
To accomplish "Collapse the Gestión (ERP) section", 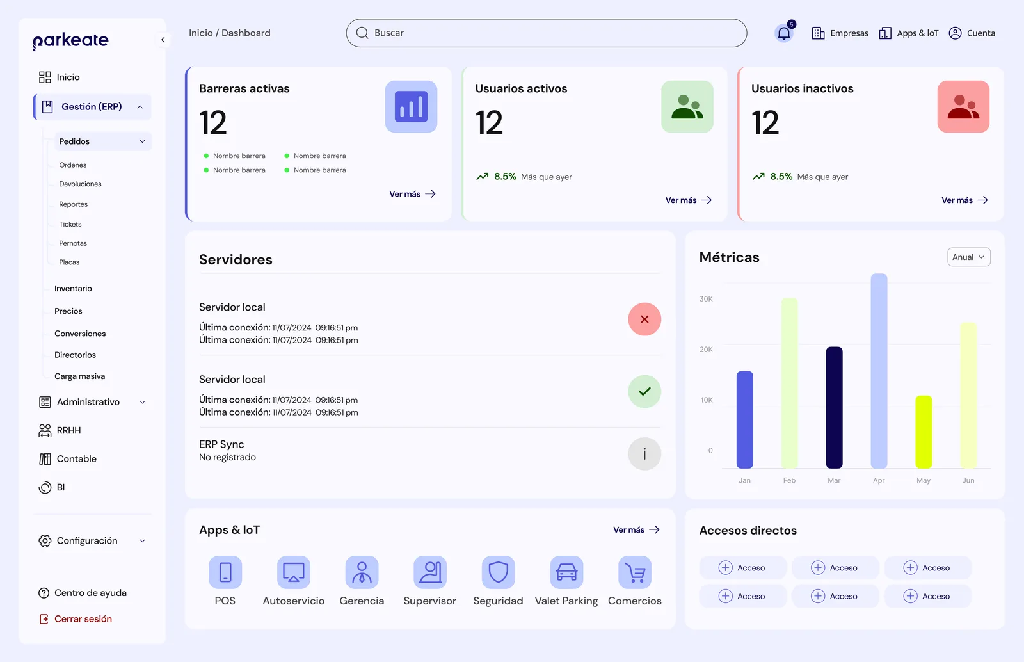I will click(x=140, y=107).
